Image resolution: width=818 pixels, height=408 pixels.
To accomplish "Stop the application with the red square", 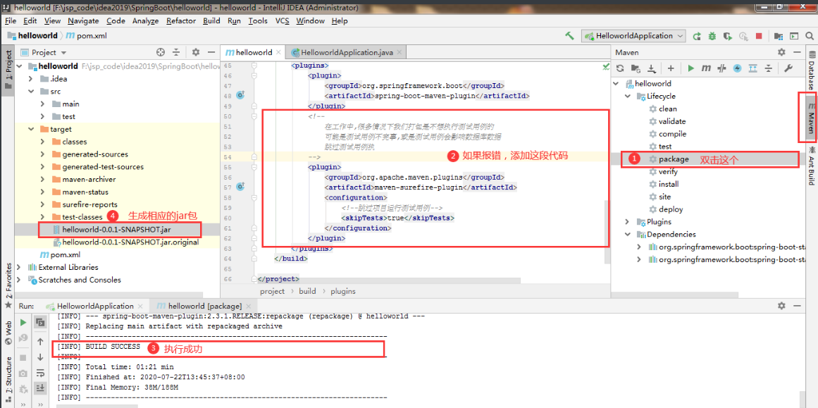I will (x=759, y=36).
